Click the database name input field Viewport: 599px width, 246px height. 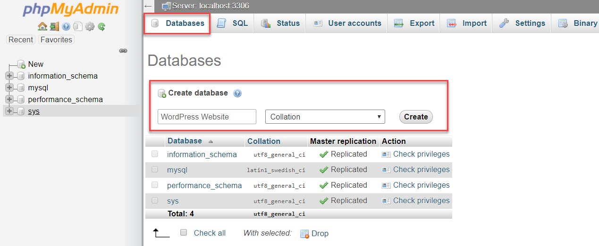(x=207, y=117)
